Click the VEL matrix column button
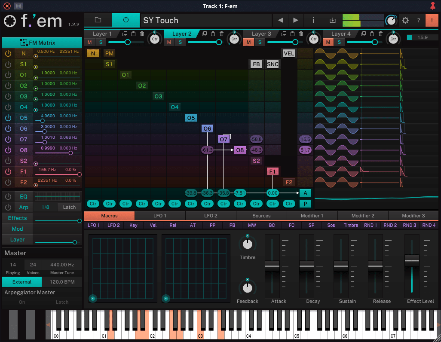Image resolution: width=441 pixels, height=342 pixels. pyautogui.click(x=289, y=53)
